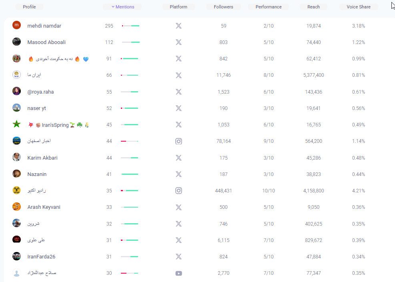
Task: Click the mehdi namdar avatar
Action: (x=16, y=26)
